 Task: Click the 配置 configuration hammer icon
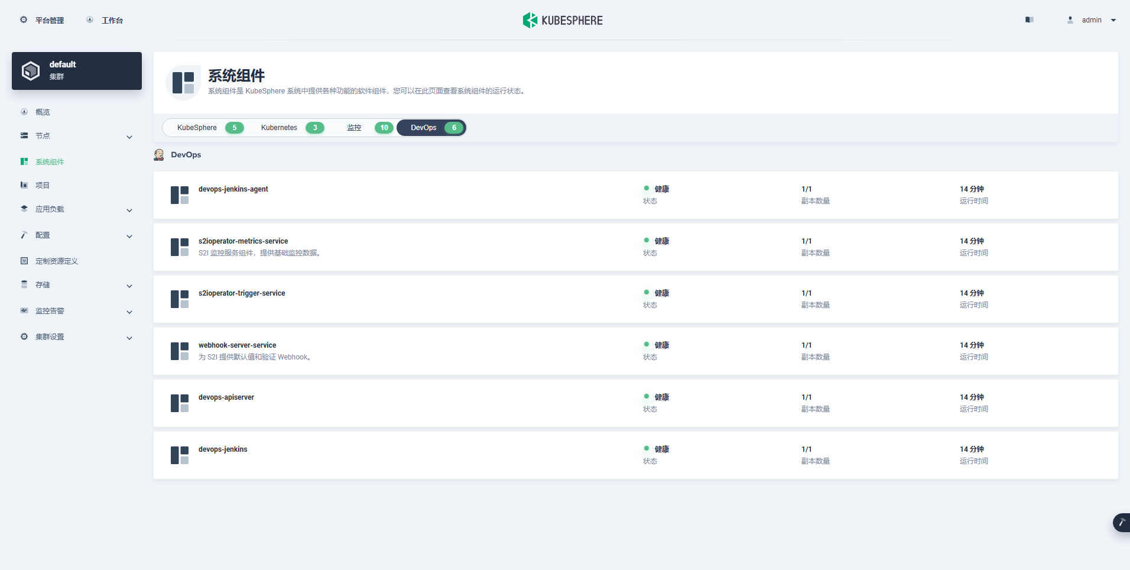pos(24,235)
